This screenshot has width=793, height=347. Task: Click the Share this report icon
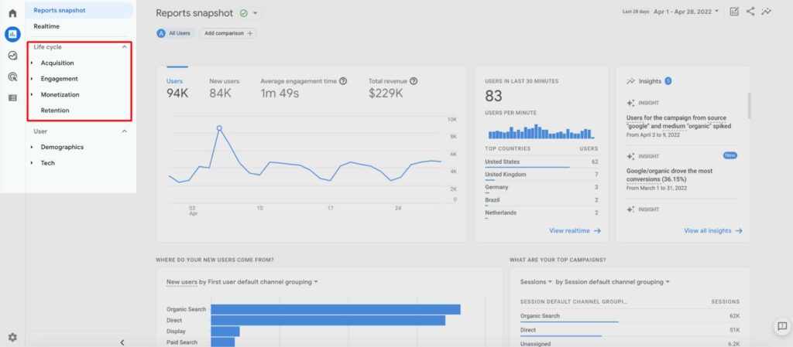(750, 12)
